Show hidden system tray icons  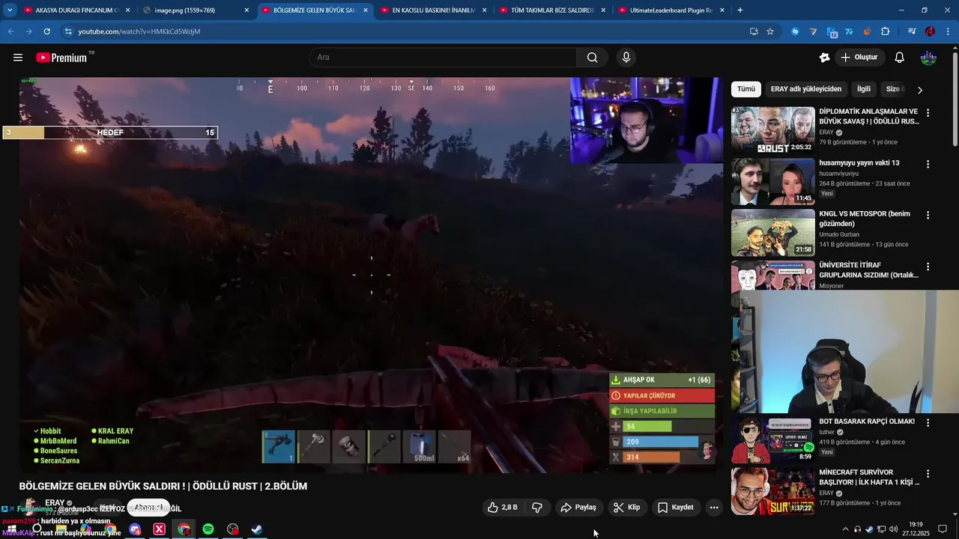pos(846,529)
